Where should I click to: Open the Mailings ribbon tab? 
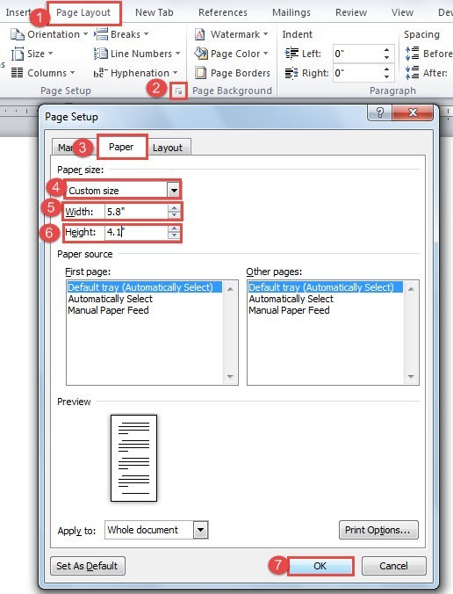tap(291, 12)
